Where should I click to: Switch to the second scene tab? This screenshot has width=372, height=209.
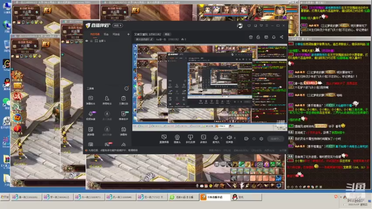[106, 34]
